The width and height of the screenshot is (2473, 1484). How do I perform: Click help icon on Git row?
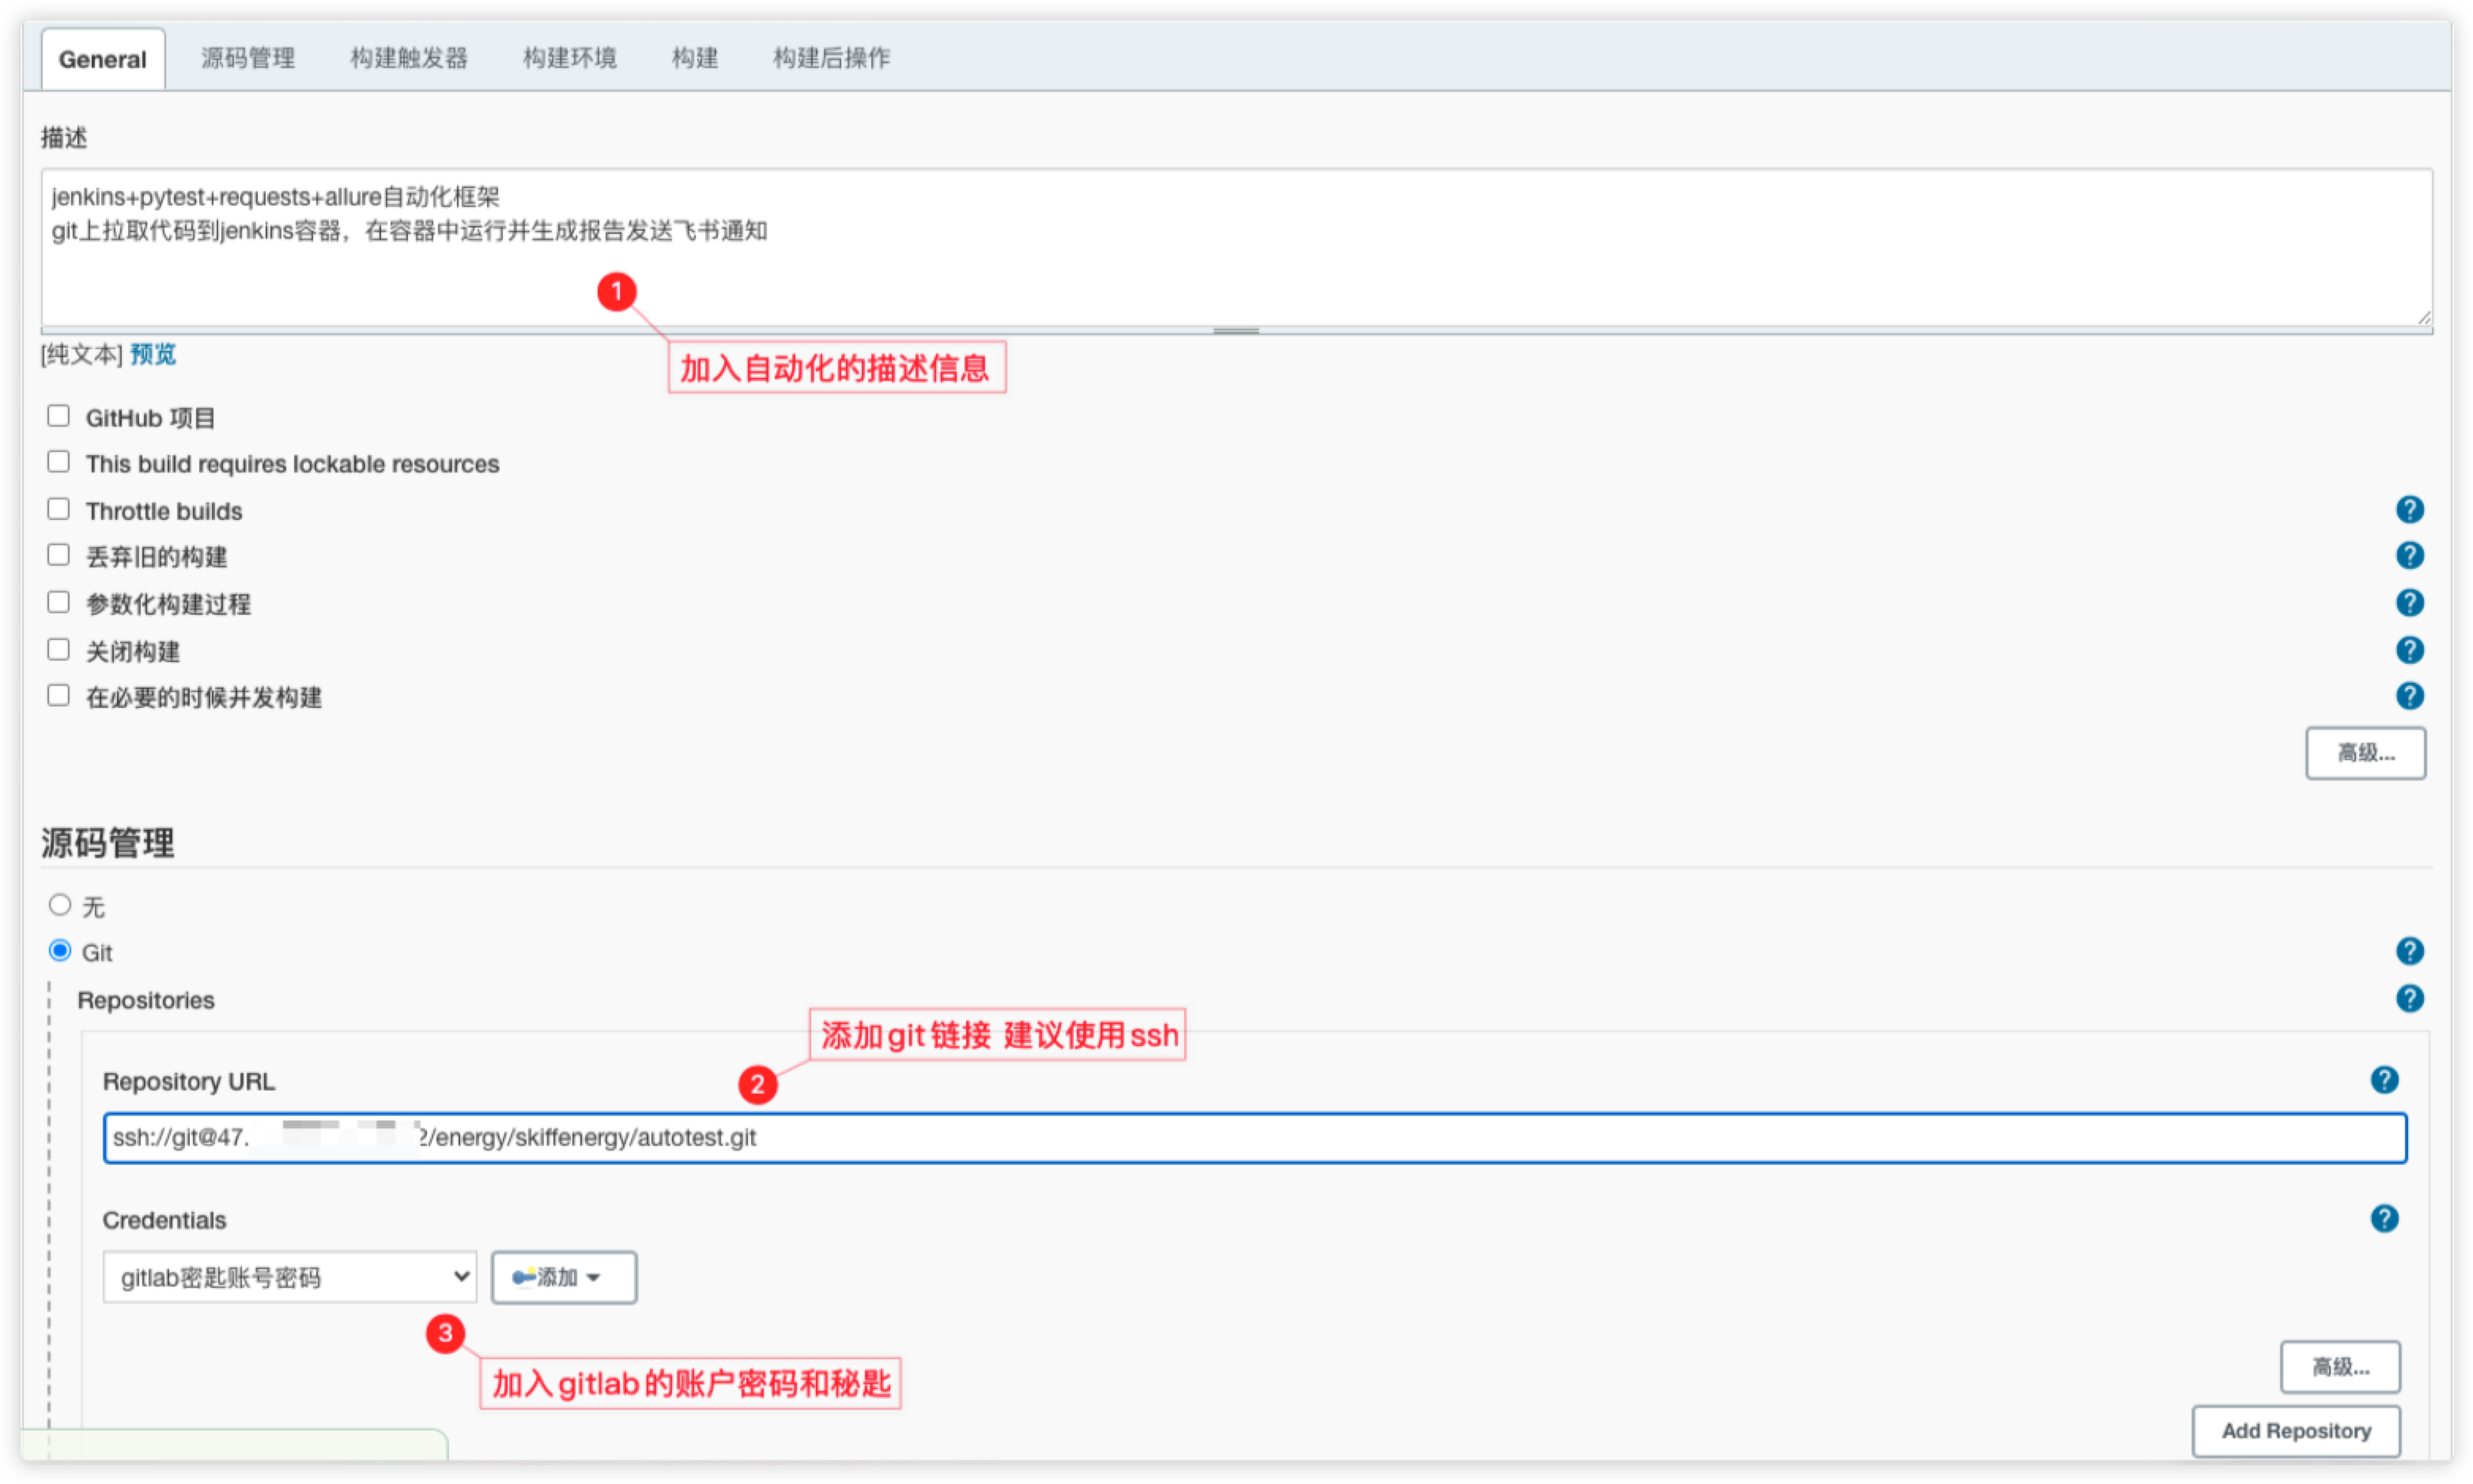click(x=2409, y=950)
